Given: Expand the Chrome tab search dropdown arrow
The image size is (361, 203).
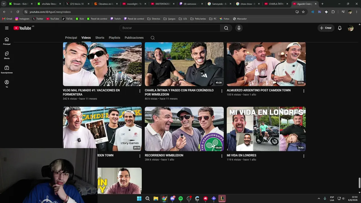Looking at the screenshot, I should pos(4,4).
